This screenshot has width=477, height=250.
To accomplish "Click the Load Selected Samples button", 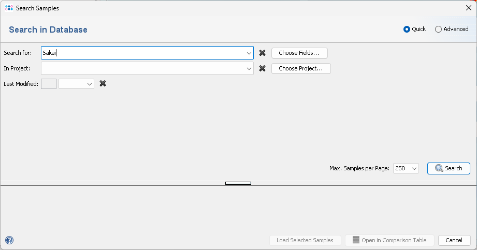I will pos(305,240).
